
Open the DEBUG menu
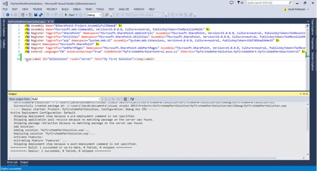[x=77, y=9]
